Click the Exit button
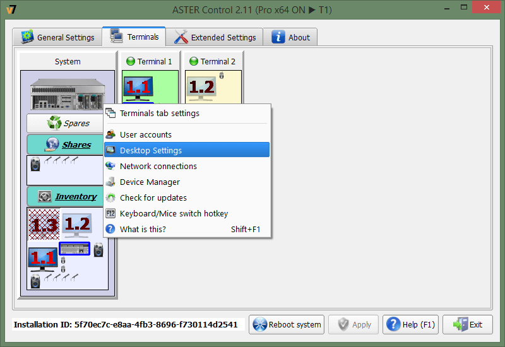This screenshot has width=505, height=347. coord(468,324)
